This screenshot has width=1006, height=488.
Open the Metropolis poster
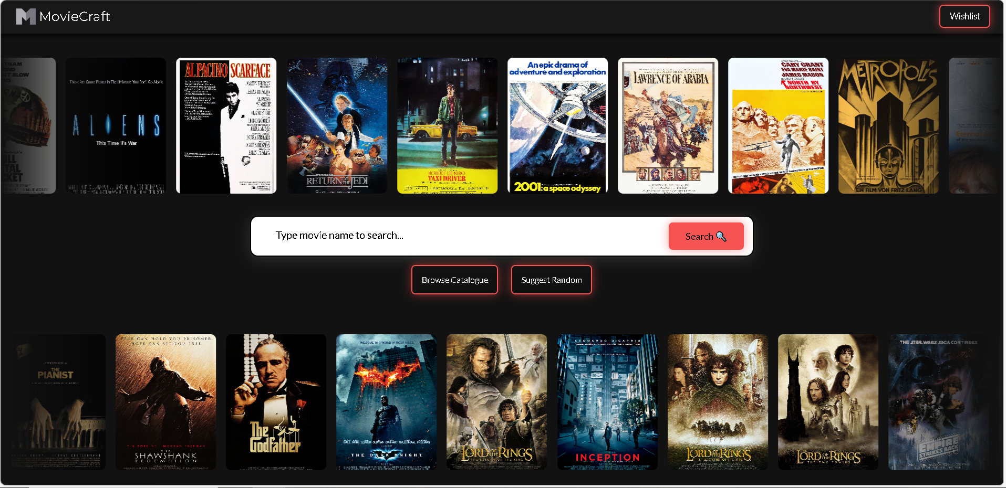pyautogui.click(x=888, y=125)
